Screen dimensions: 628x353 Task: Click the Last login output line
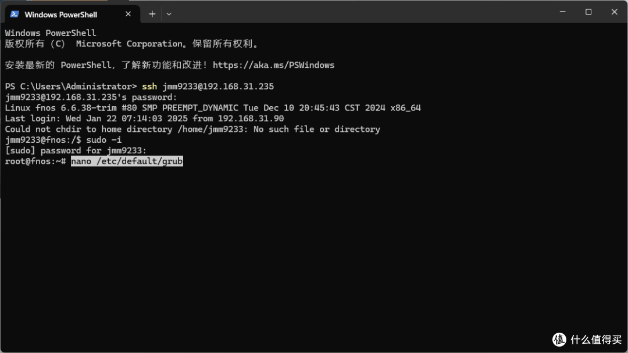pos(144,119)
